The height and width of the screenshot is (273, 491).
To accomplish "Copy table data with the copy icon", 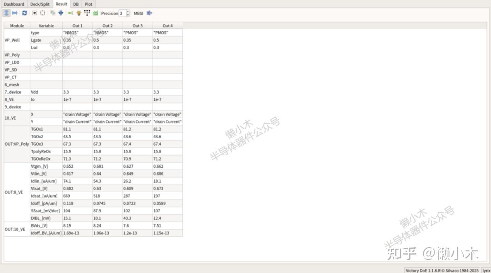I will tap(52, 13).
